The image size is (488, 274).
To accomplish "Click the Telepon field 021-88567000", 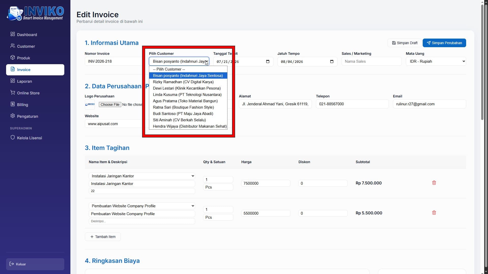I will click(352, 104).
